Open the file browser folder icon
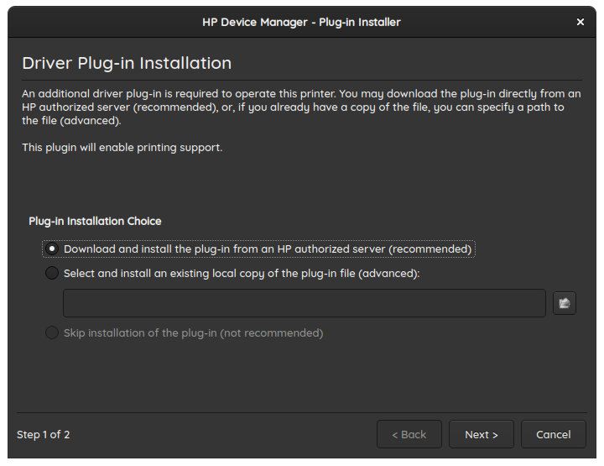 (565, 303)
